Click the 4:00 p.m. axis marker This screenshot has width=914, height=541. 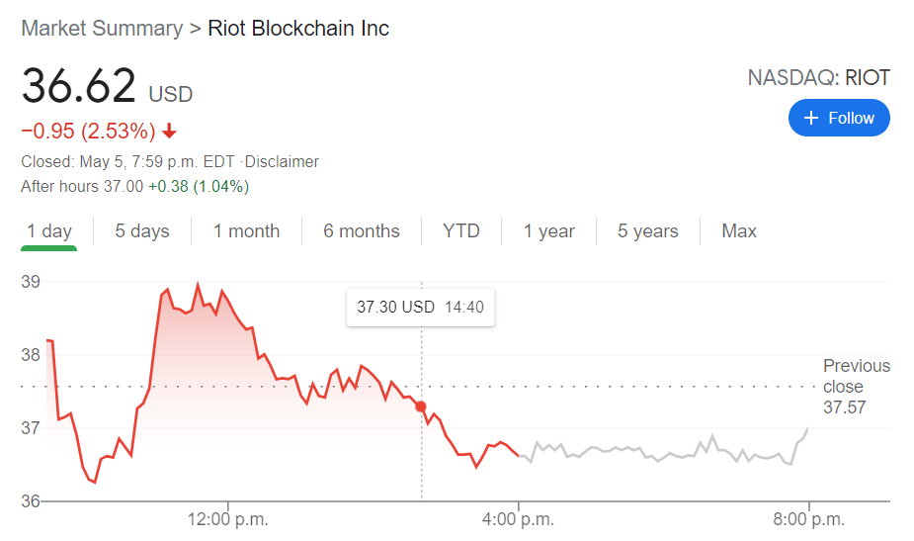pyautogui.click(x=518, y=519)
